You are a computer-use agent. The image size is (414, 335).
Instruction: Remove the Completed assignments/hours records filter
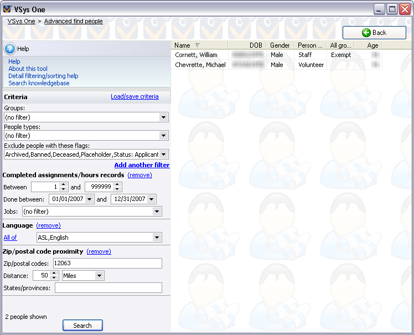click(139, 175)
